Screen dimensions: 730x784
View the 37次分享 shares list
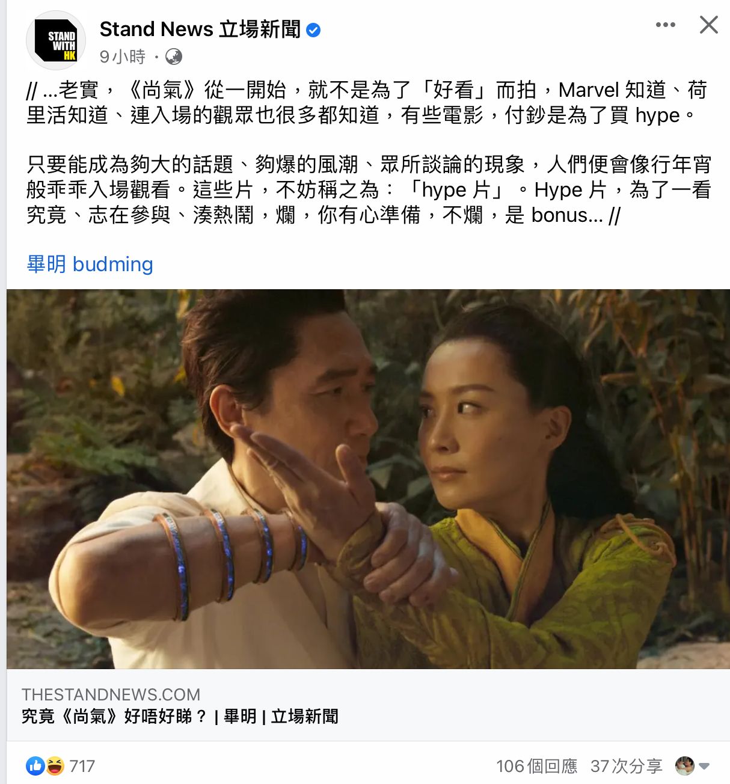coord(626,766)
